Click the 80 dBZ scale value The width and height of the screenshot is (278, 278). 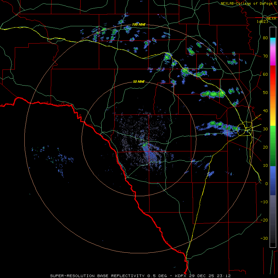(x=265, y=38)
